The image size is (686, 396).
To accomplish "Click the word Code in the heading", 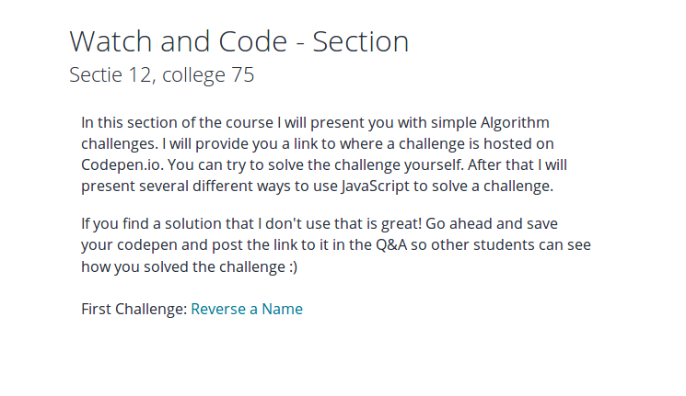I will [x=253, y=42].
